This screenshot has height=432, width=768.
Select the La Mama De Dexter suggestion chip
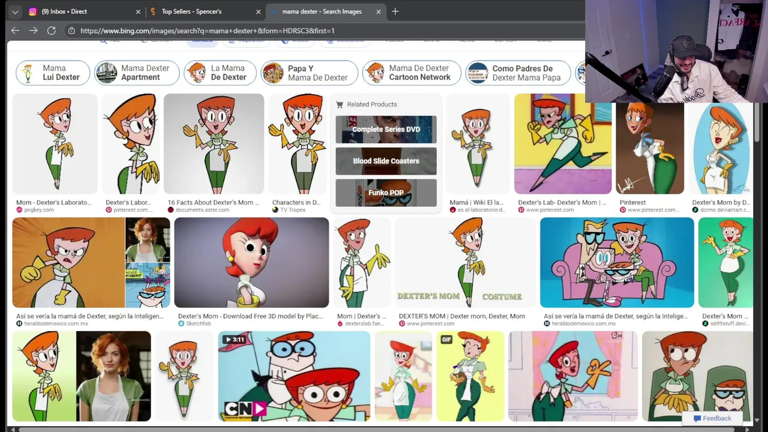[220, 73]
